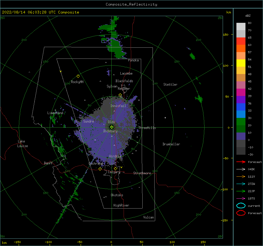Click the HighRiver town label

pos(121,205)
